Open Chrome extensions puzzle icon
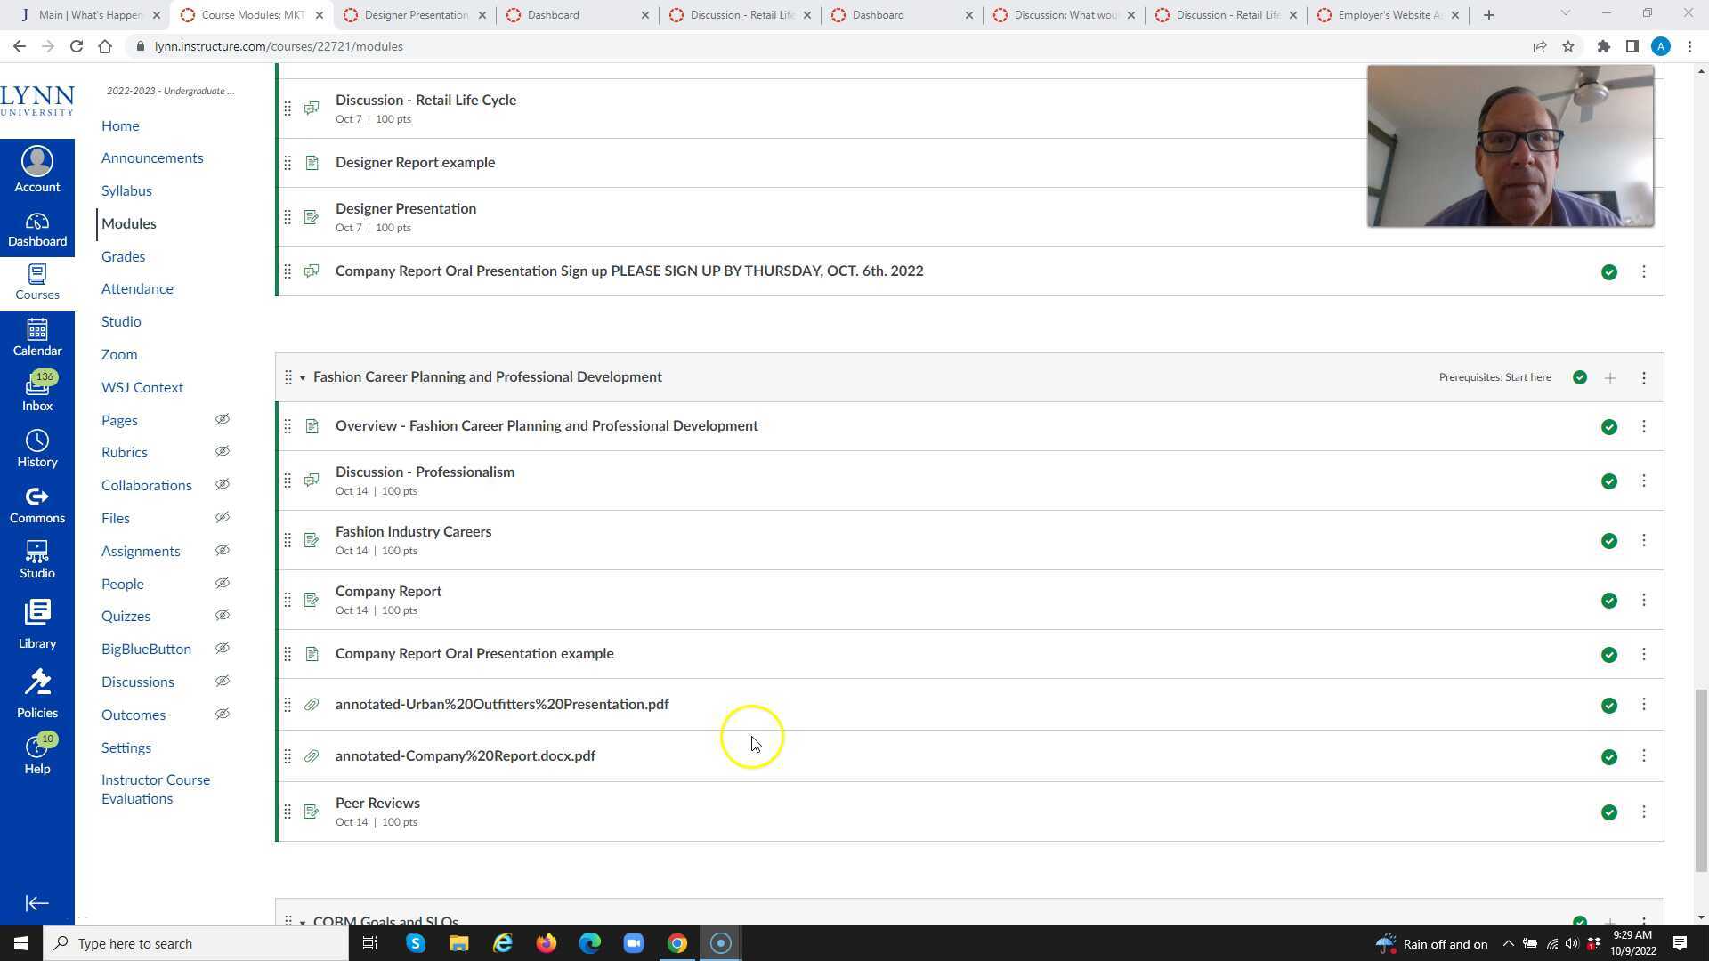The image size is (1709, 961). (x=1603, y=46)
